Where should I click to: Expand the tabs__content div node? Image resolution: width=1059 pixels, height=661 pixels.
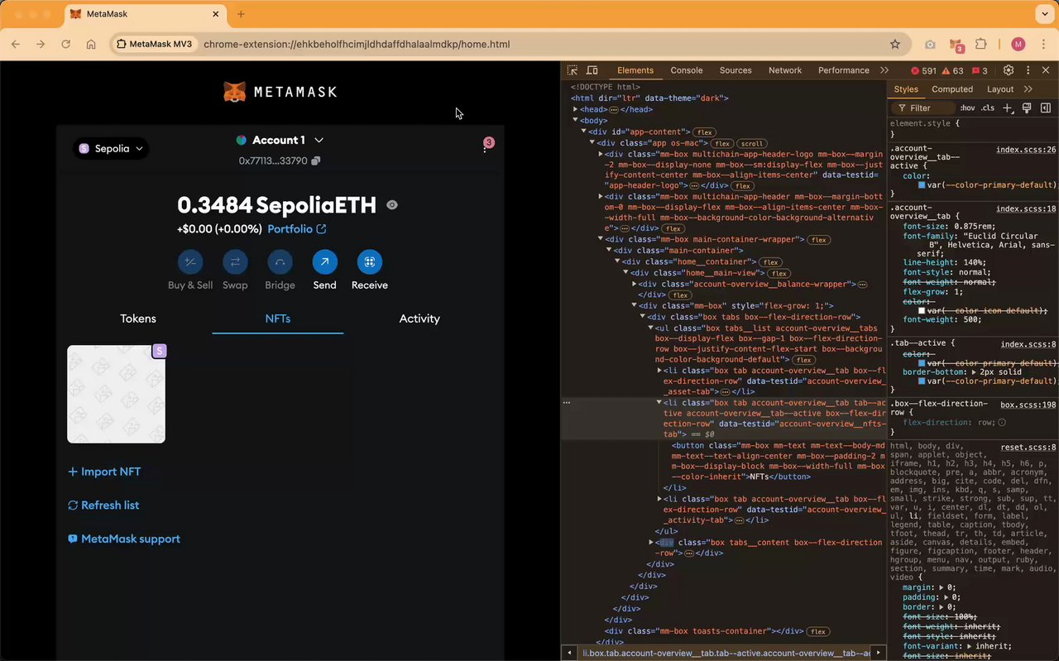tap(651, 543)
